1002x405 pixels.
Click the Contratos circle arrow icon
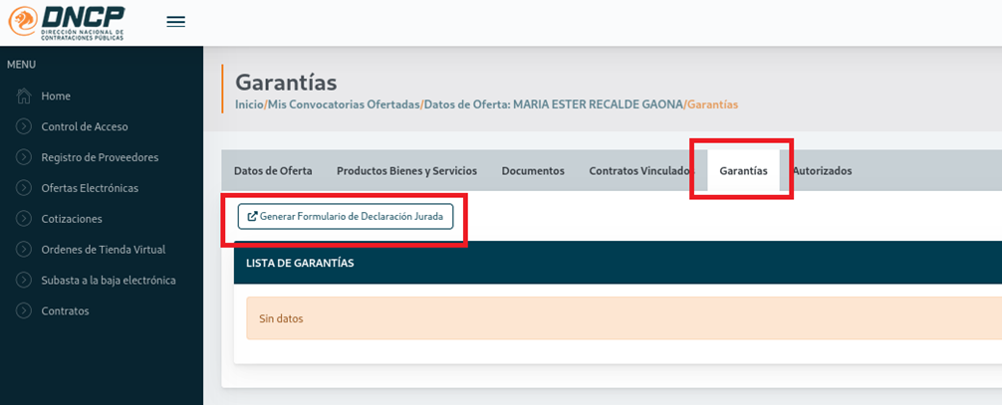point(24,311)
